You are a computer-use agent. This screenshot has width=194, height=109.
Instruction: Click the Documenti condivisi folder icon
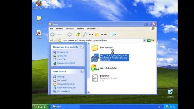point(55,84)
